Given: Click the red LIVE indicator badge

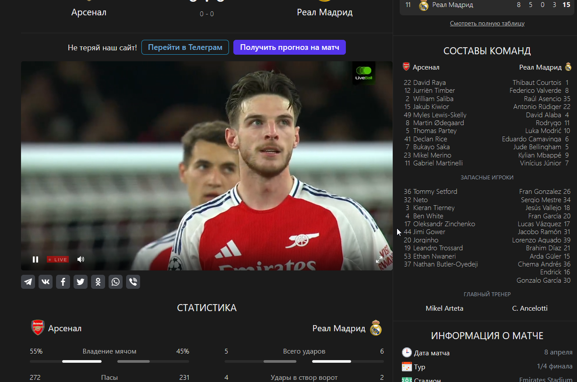Looking at the screenshot, I should coord(58,259).
